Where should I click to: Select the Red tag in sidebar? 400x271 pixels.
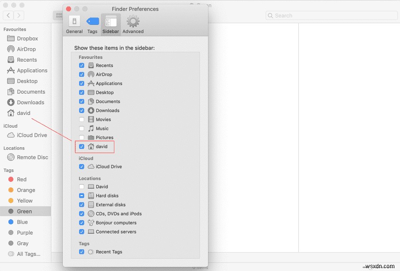tap(25, 180)
